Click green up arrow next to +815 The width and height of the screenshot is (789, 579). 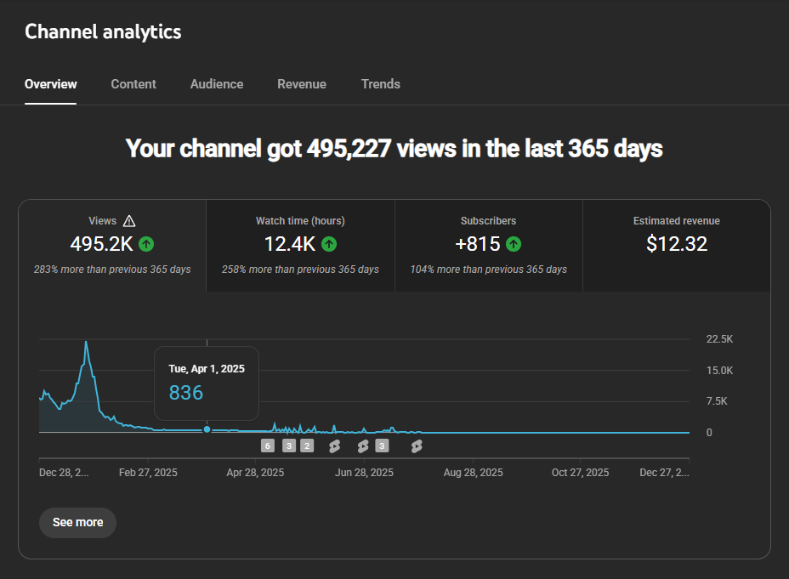(514, 244)
